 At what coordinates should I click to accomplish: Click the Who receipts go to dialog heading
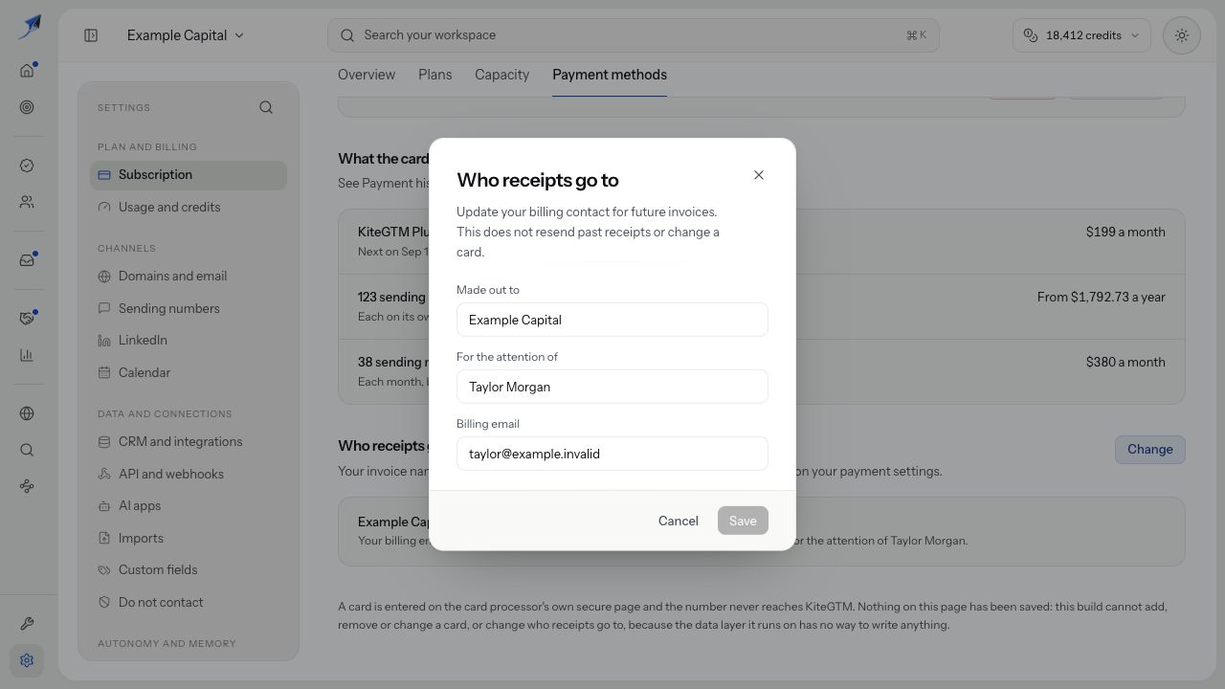click(538, 180)
